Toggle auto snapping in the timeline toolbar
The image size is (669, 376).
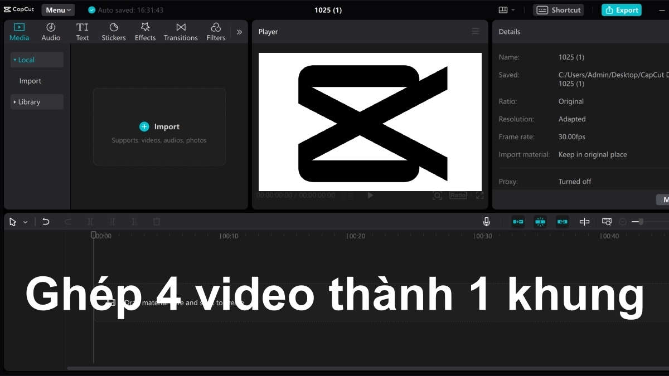(x=540, y=222)
